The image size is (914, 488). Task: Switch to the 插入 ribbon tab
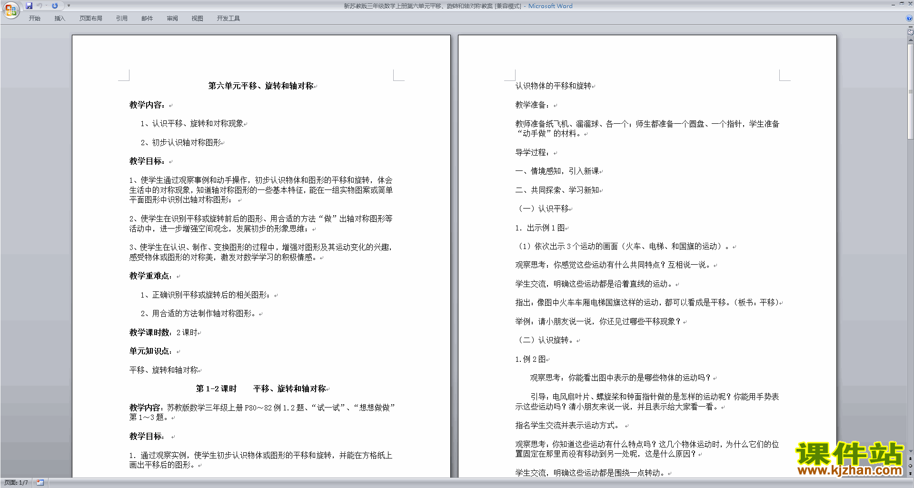pyautogui.click(x=60, y=19)
